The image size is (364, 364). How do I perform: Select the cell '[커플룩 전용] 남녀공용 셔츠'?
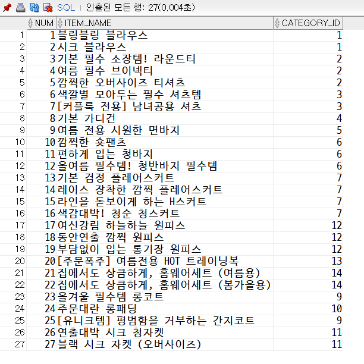click(x=165, y=106)
